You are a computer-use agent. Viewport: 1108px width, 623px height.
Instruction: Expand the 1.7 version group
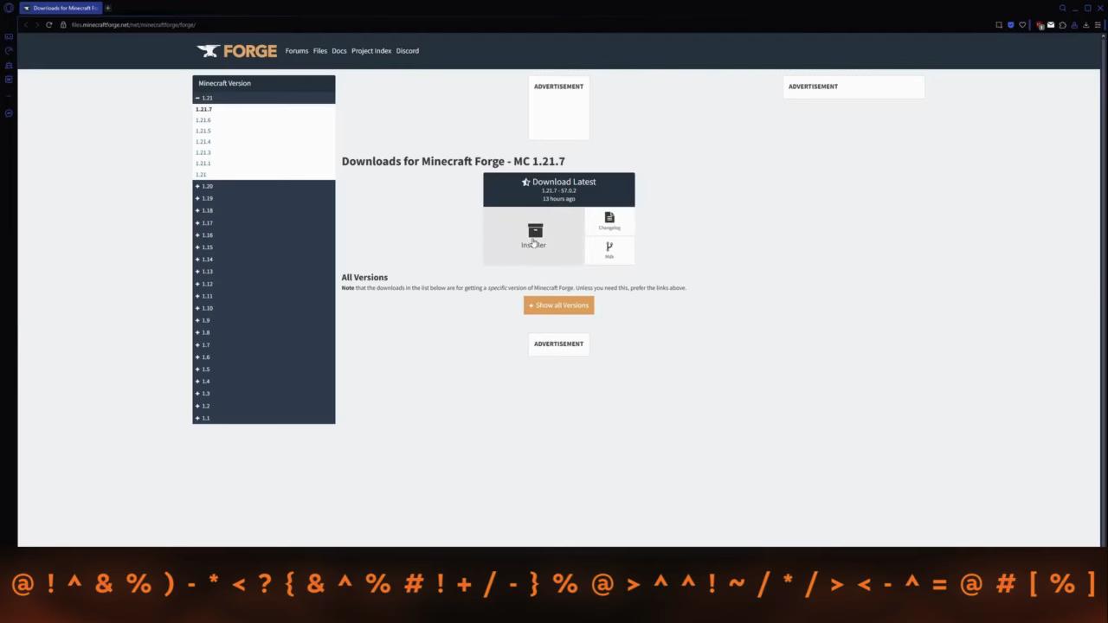(203, 345)
